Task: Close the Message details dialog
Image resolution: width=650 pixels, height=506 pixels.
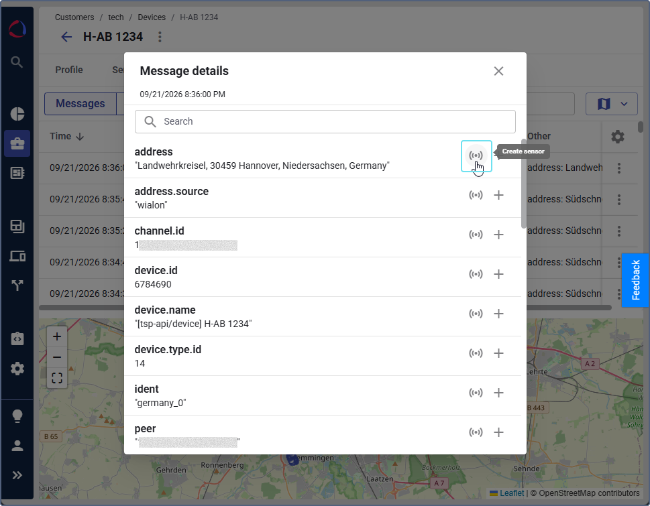Action: pos(498,71)
